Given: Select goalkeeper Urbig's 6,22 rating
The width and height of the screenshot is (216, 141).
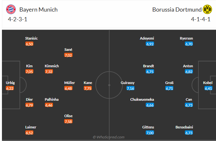Looking at the screenshot, I should (x=10, y=88).
